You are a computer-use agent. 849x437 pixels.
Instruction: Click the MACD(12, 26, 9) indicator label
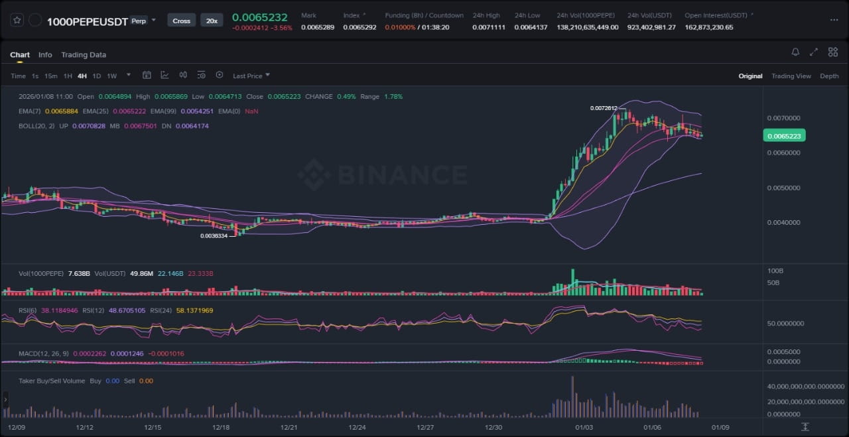[x=44, y=353]
